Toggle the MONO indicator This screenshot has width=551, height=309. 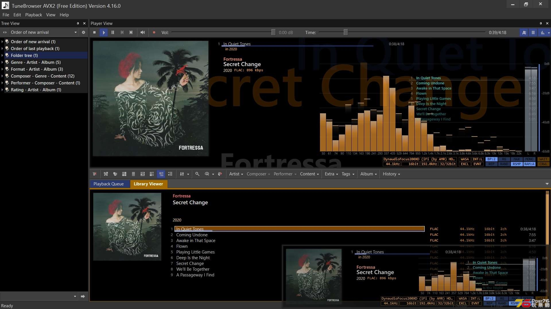[529, 159]
